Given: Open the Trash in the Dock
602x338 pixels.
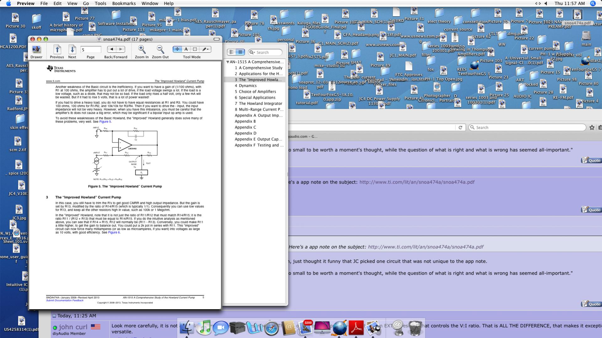Looking at the screenshot, I should pos(415,328).
